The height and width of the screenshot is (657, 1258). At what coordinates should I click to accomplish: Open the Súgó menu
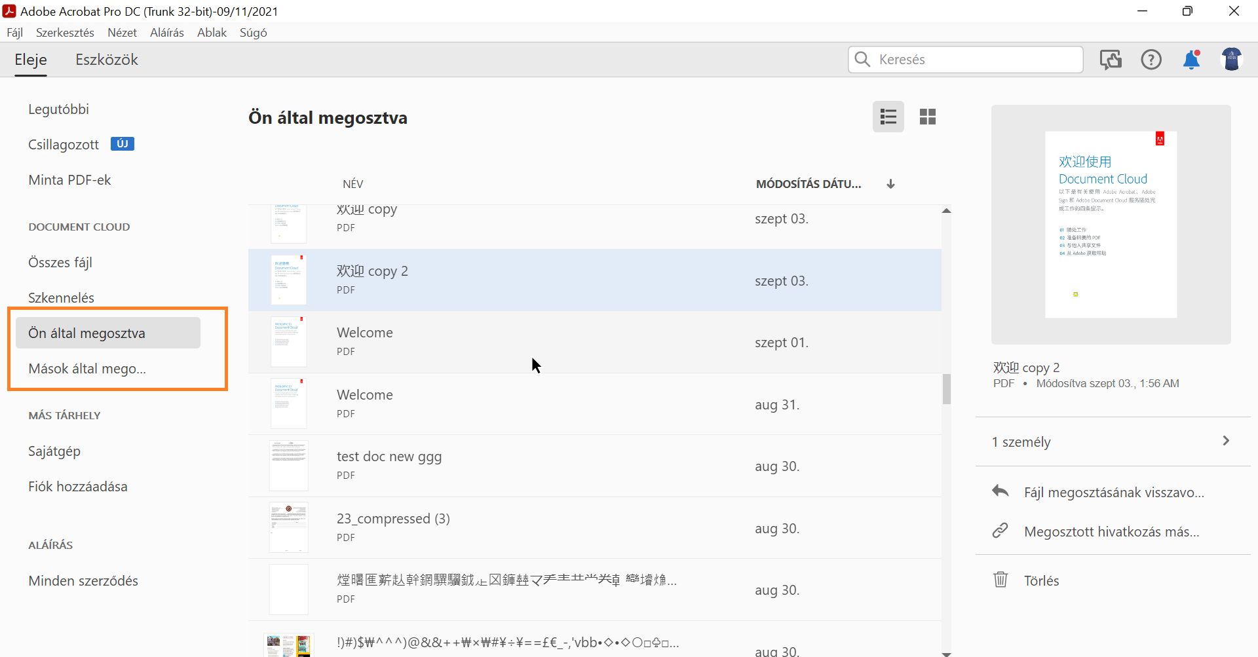tap(253, 33)
